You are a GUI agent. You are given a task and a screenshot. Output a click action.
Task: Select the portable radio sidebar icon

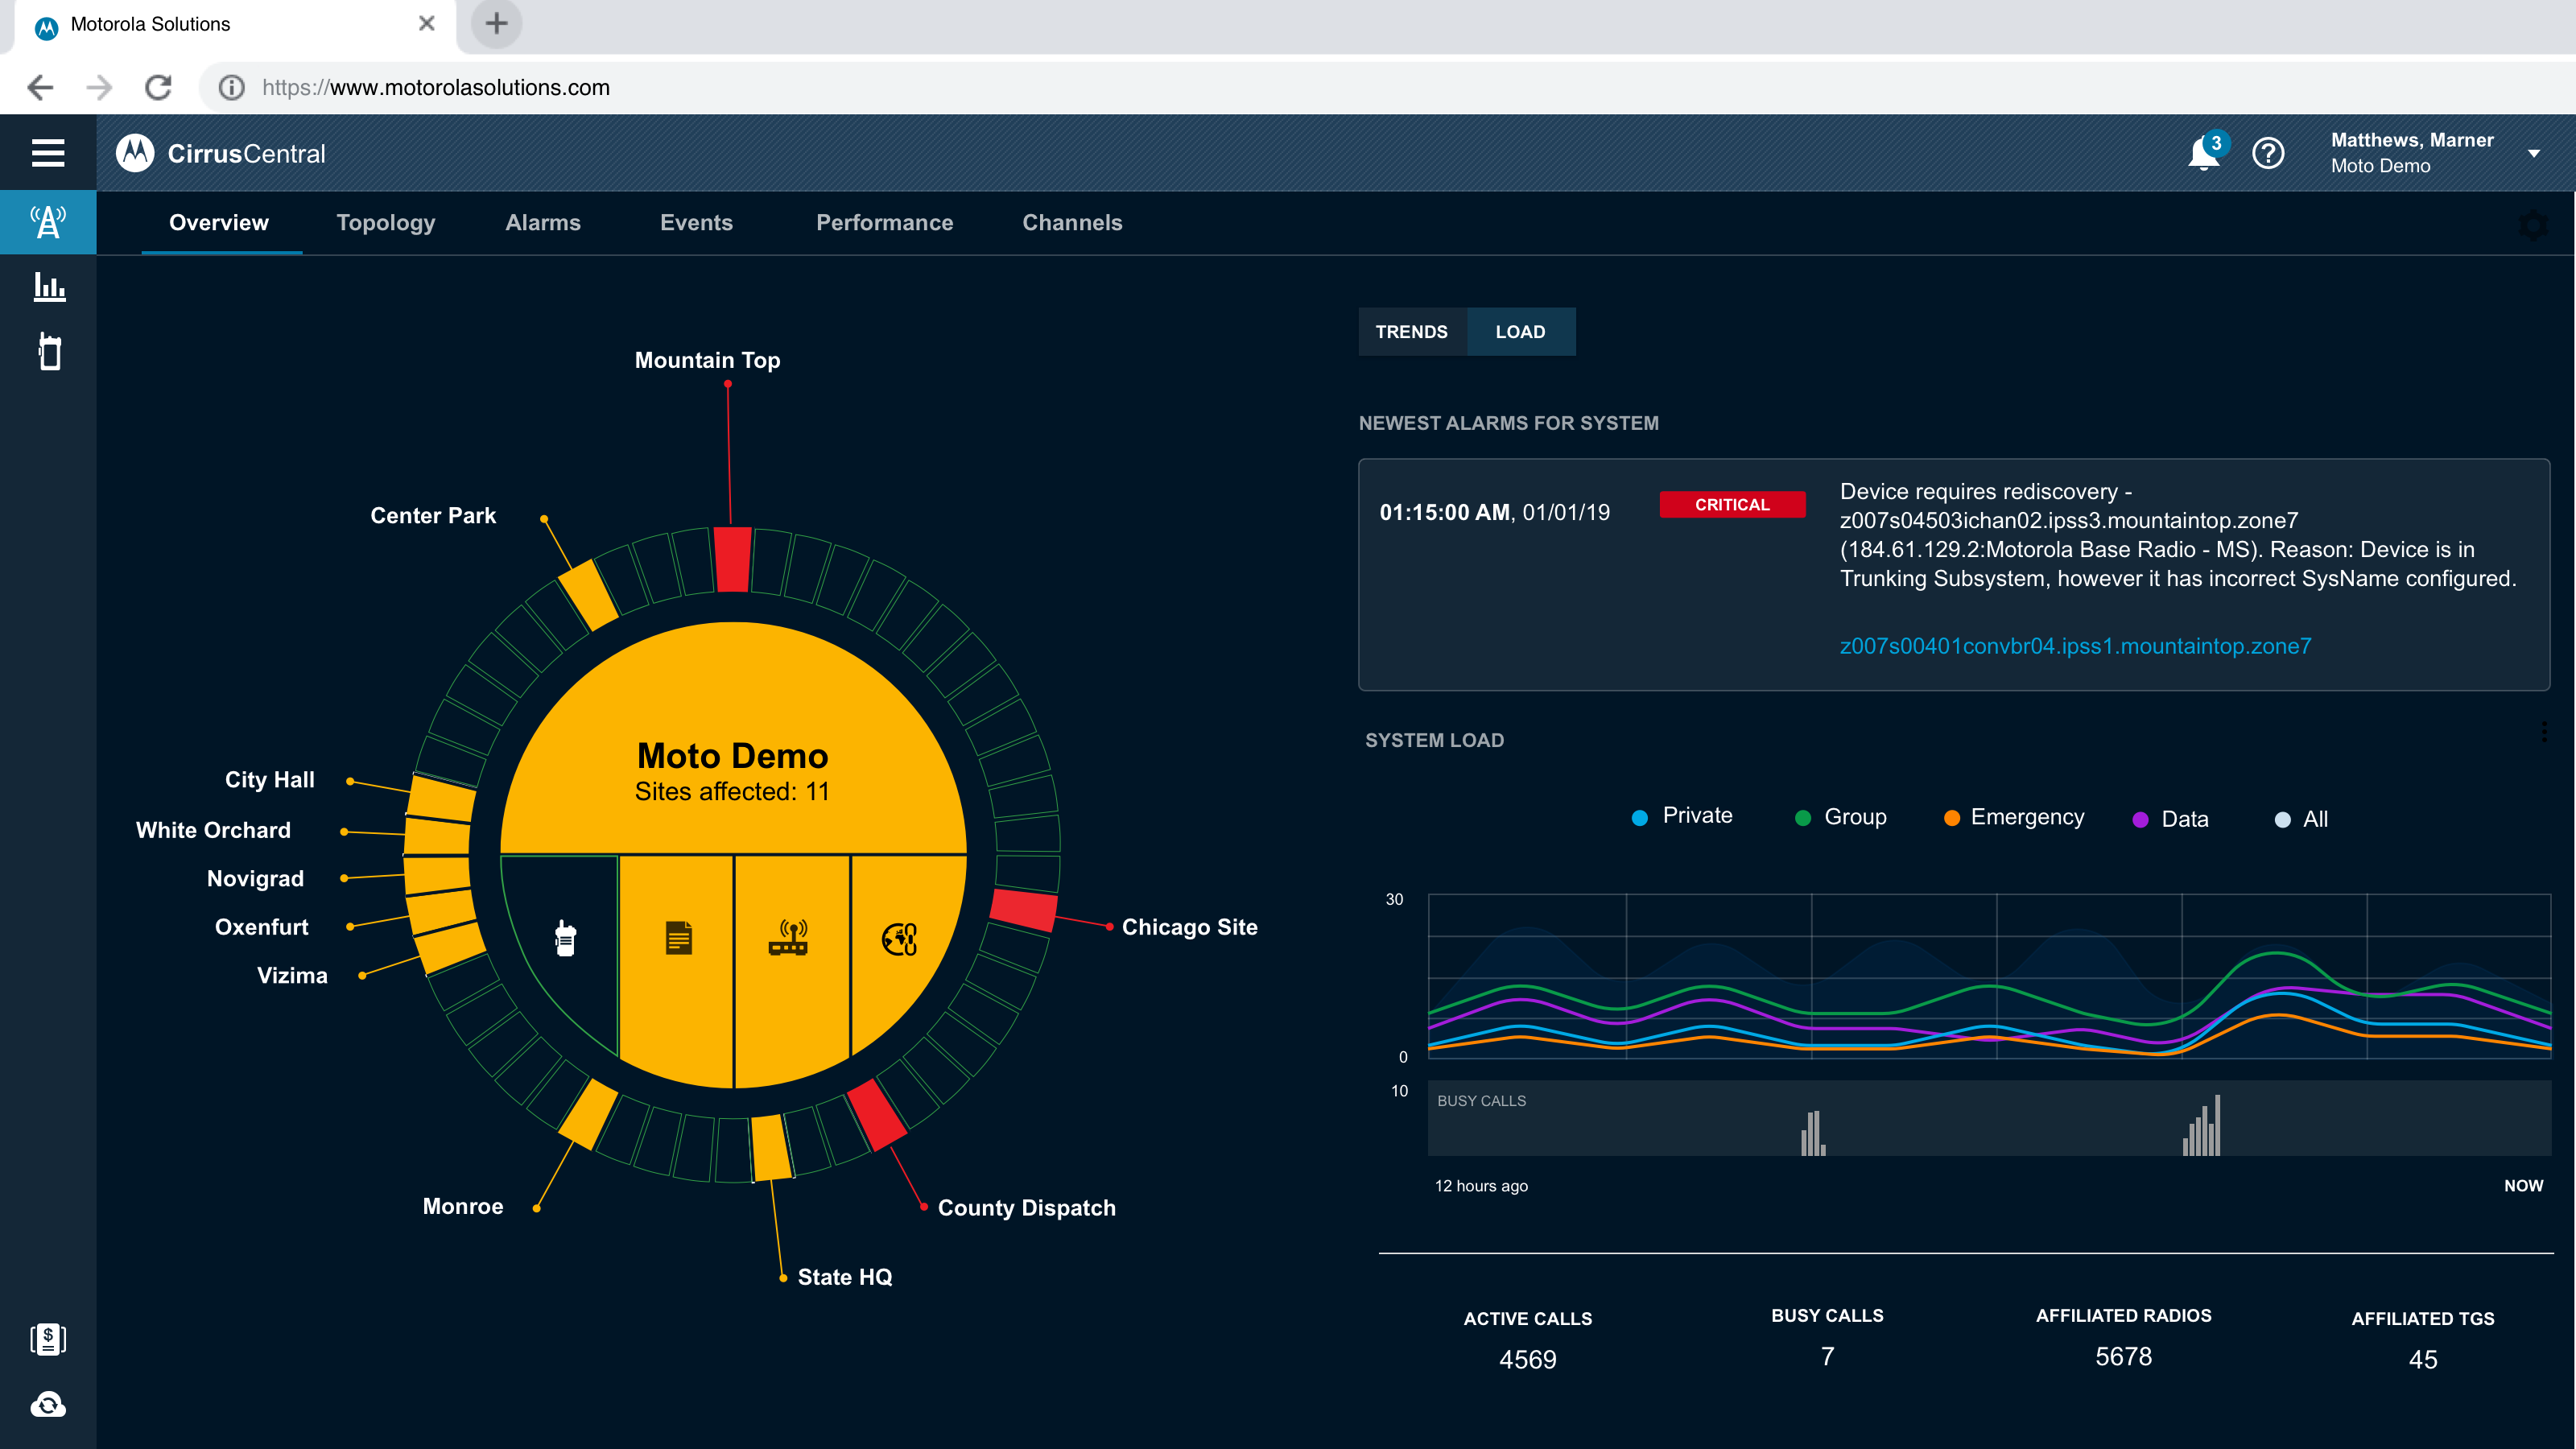48,352
